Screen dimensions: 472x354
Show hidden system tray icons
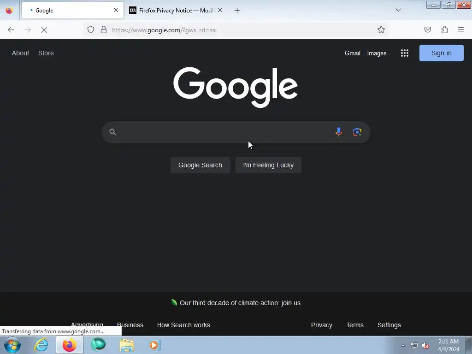tap(403, 345)
